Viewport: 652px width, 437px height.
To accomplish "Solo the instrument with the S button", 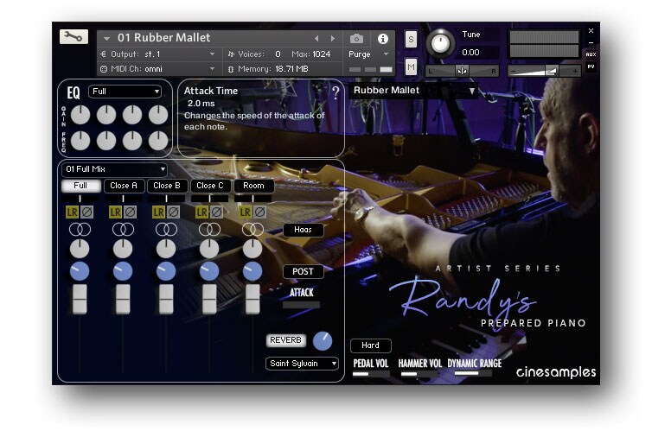I will click(x=411, y=40).
